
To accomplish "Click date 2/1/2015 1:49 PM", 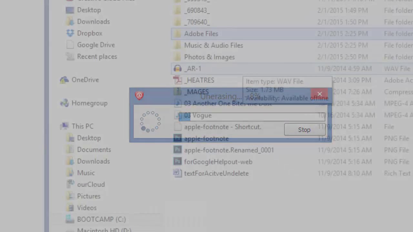I will [x=343, y=10].
